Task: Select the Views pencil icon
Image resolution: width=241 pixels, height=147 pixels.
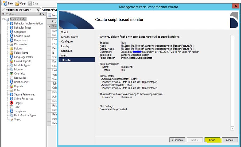Action: click(11, 120)
